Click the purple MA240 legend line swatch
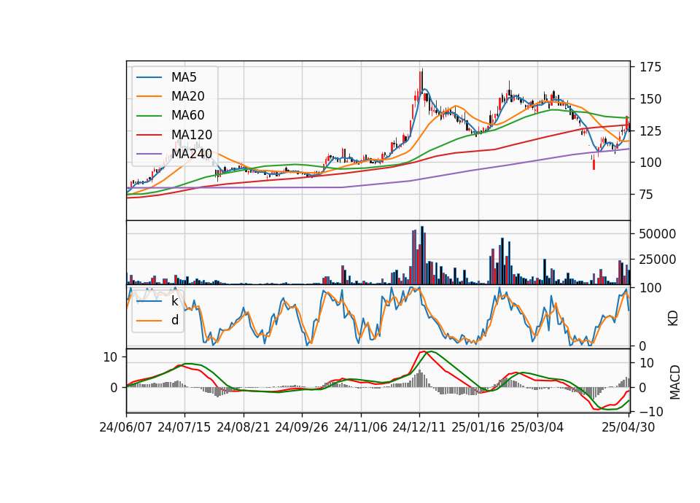The height and width of the screenshot is (503, 700). point(149,155)
